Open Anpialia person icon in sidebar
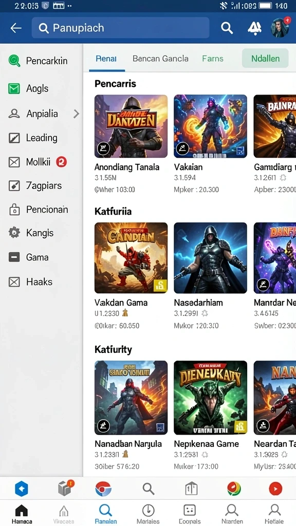The image size is (296, 526). point(14,114)
